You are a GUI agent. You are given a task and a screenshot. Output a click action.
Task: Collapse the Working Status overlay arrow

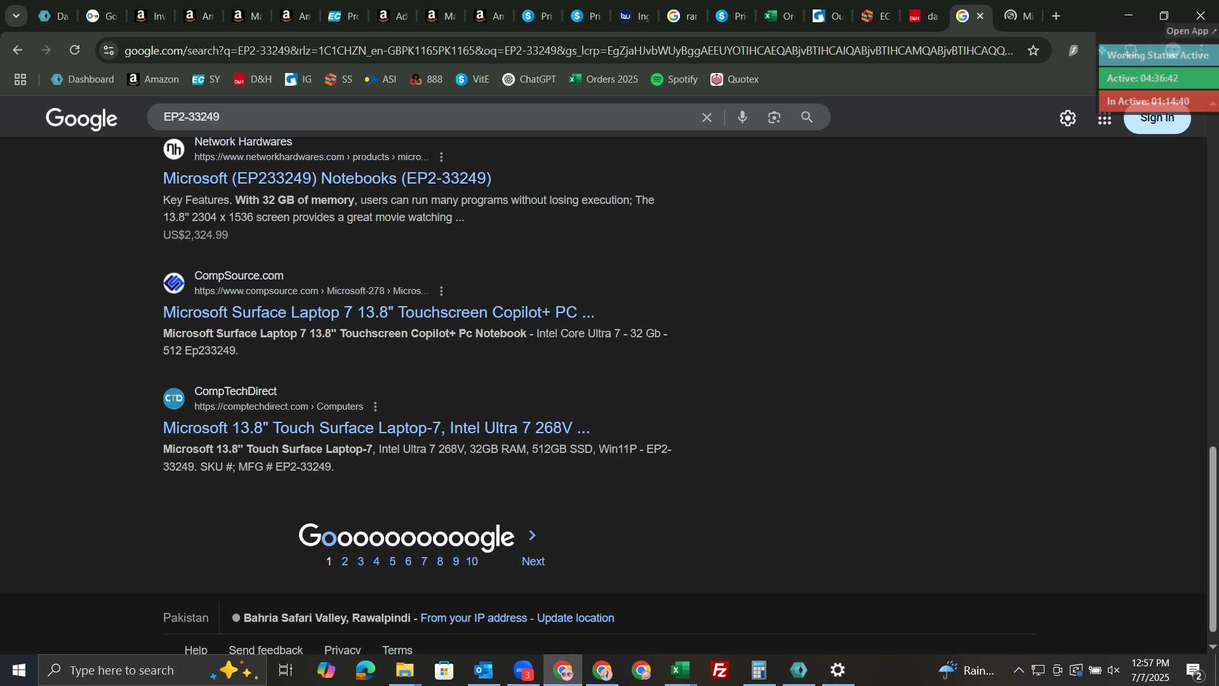pyautogui.click(x=1213, y=102)
